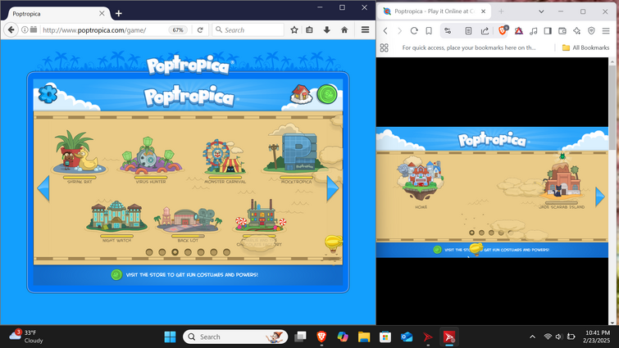The height and width of the screenshot is (348, 619).
Task: Open site settings sliders icon in Brave
Action: tap(448, 31)
